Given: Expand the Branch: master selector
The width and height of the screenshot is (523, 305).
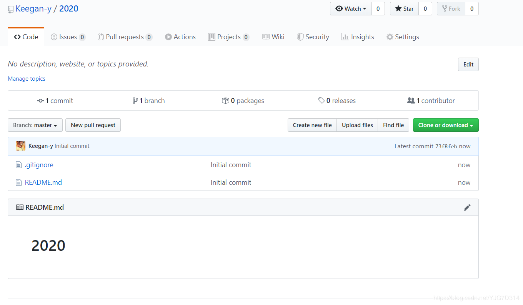Looking at the screenshot, I should (x=35, y=125).
